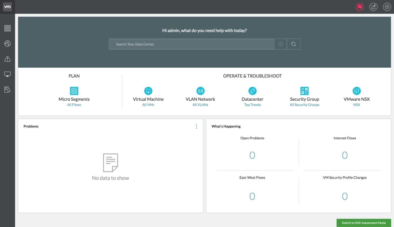Click the Datacenter trends icon
394x227 pixels.
click(x=252, y=91)
